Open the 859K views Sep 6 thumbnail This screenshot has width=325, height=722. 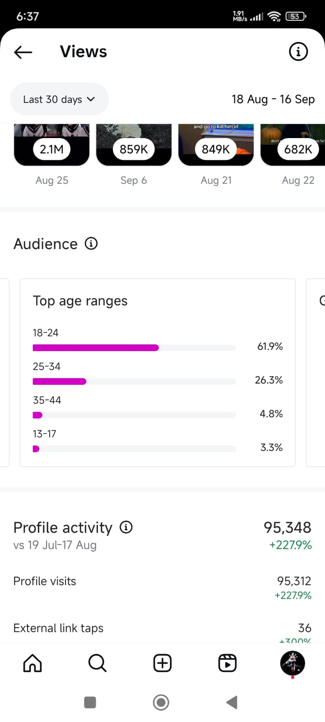click(134, 145)
